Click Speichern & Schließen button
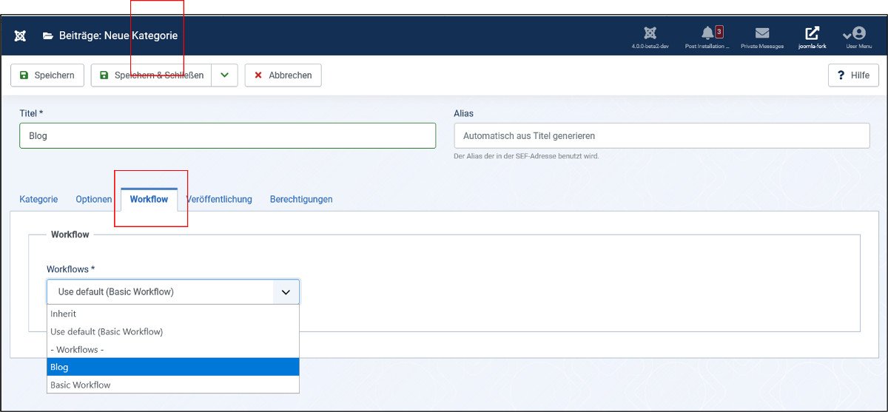 point(151,75)
